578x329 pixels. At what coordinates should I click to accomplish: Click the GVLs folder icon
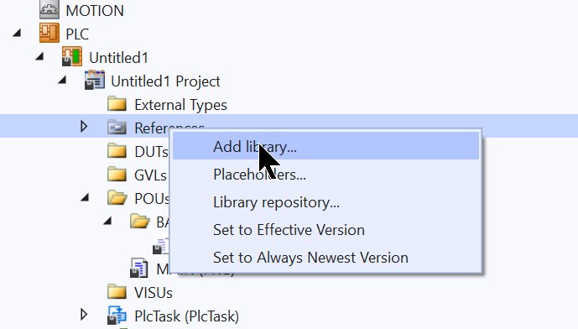[x=117, y=175]
